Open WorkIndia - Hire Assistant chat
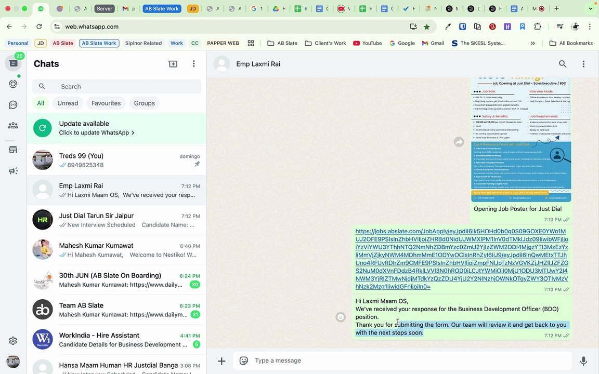The height and width of the screenshot is (374, 599). tap(116, 340)
